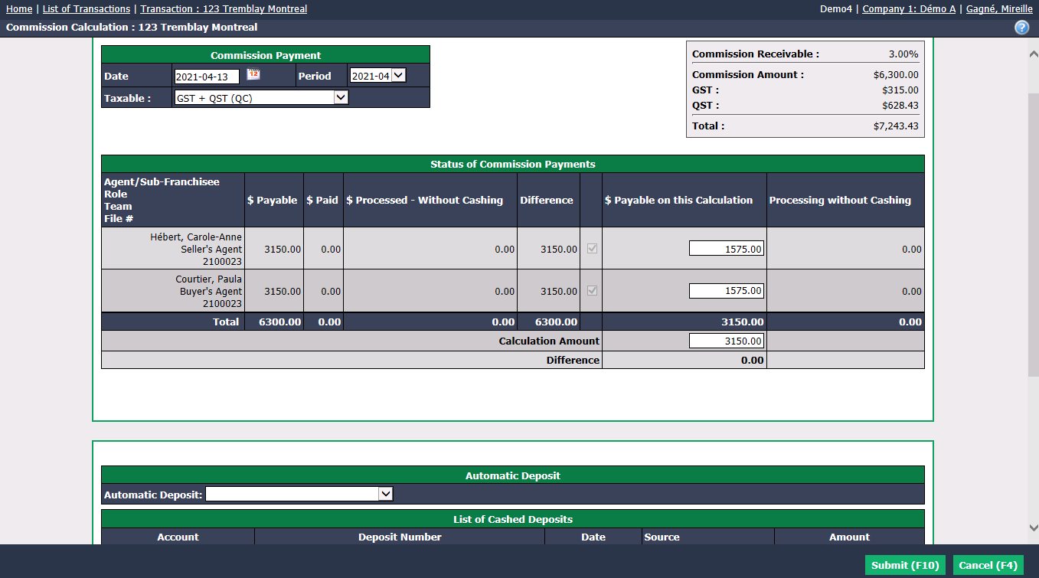
Task: Click scrollbar down arrow
Action: pos(1033,527)
